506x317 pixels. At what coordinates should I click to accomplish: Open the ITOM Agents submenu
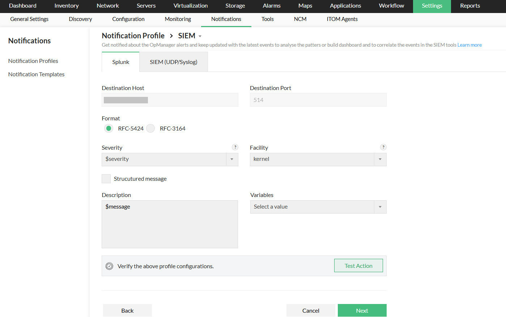tap(342, 19)
